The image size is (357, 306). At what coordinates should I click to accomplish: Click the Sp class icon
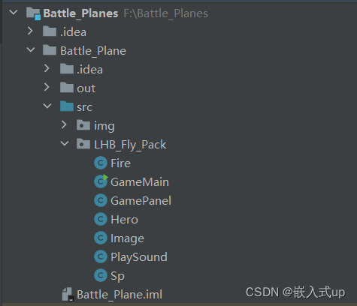click(x=101, y=275)
